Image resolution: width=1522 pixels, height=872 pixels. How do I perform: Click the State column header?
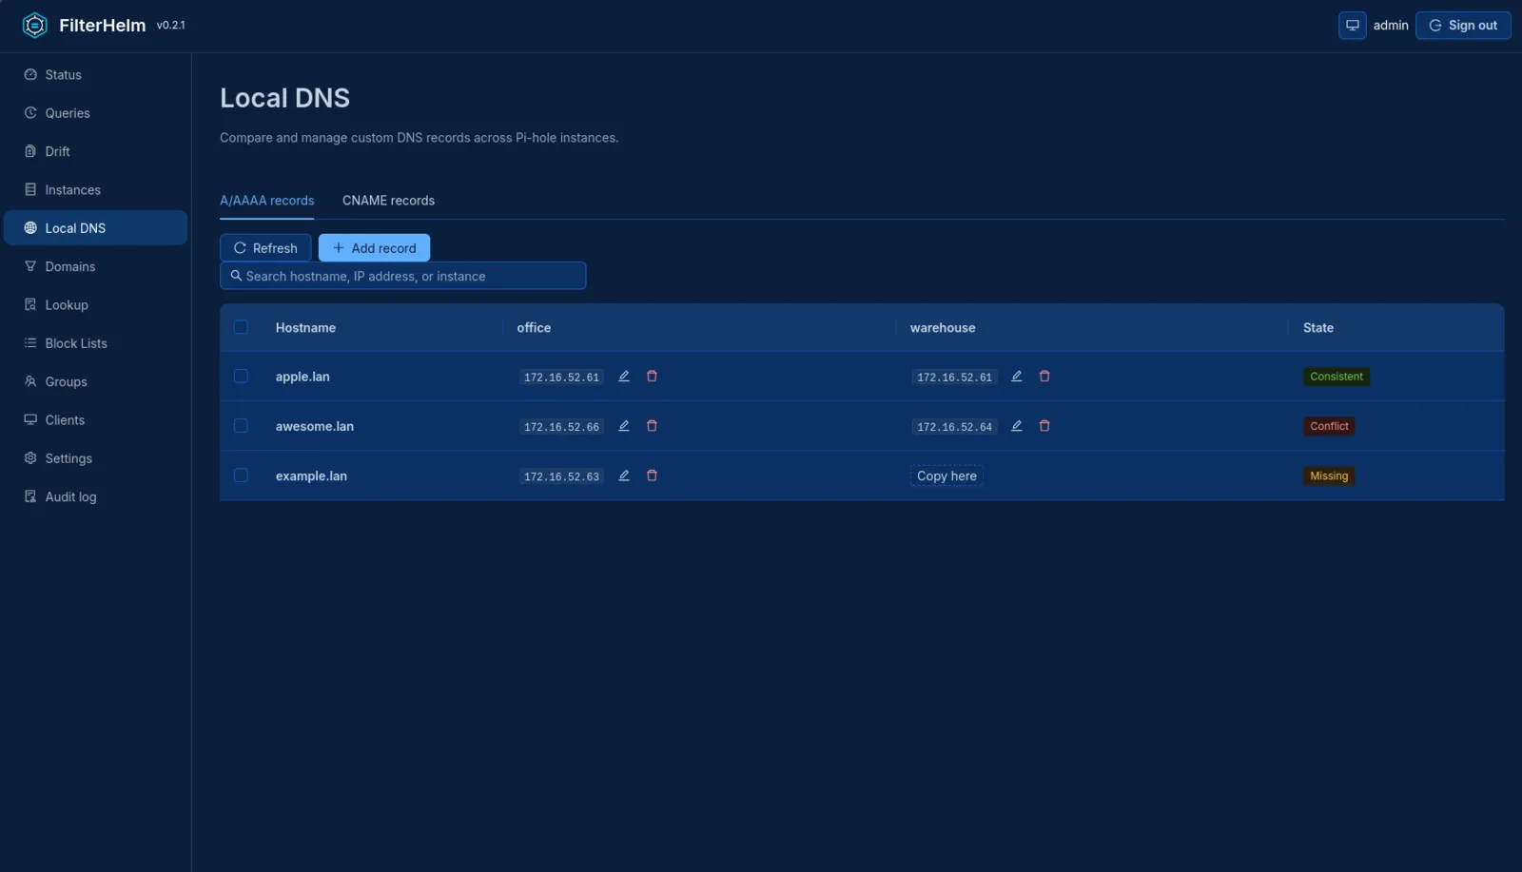(x=1318, y=328)
